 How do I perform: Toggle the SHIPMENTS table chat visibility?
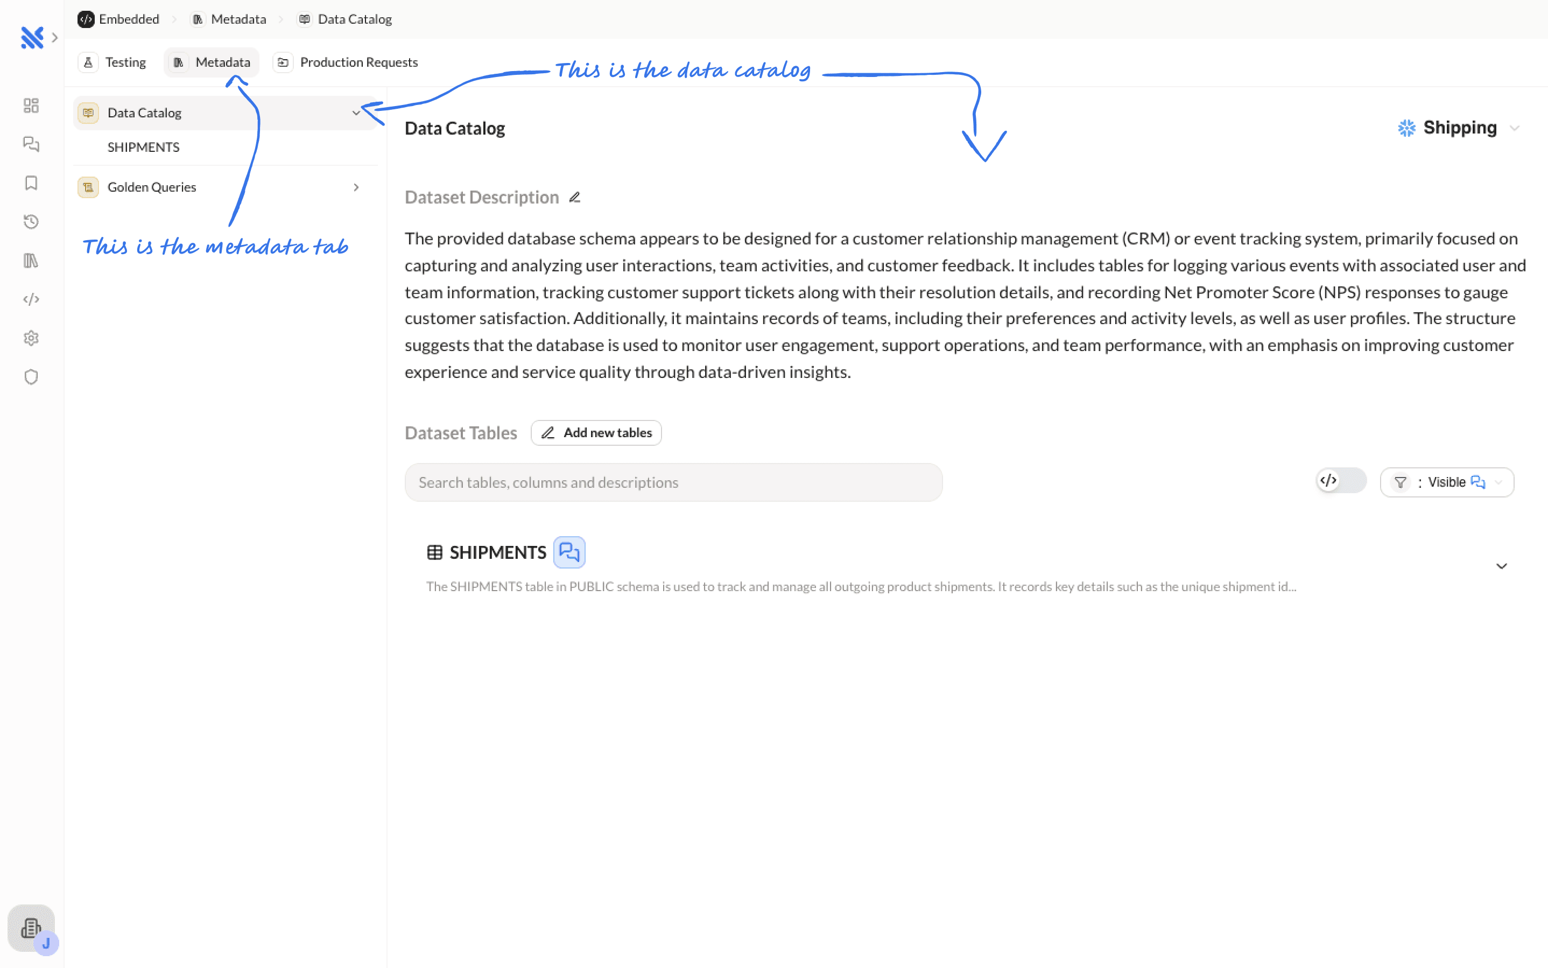coord(569,552)
